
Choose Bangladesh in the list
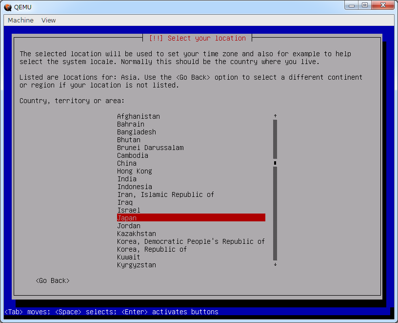[136, 132]
